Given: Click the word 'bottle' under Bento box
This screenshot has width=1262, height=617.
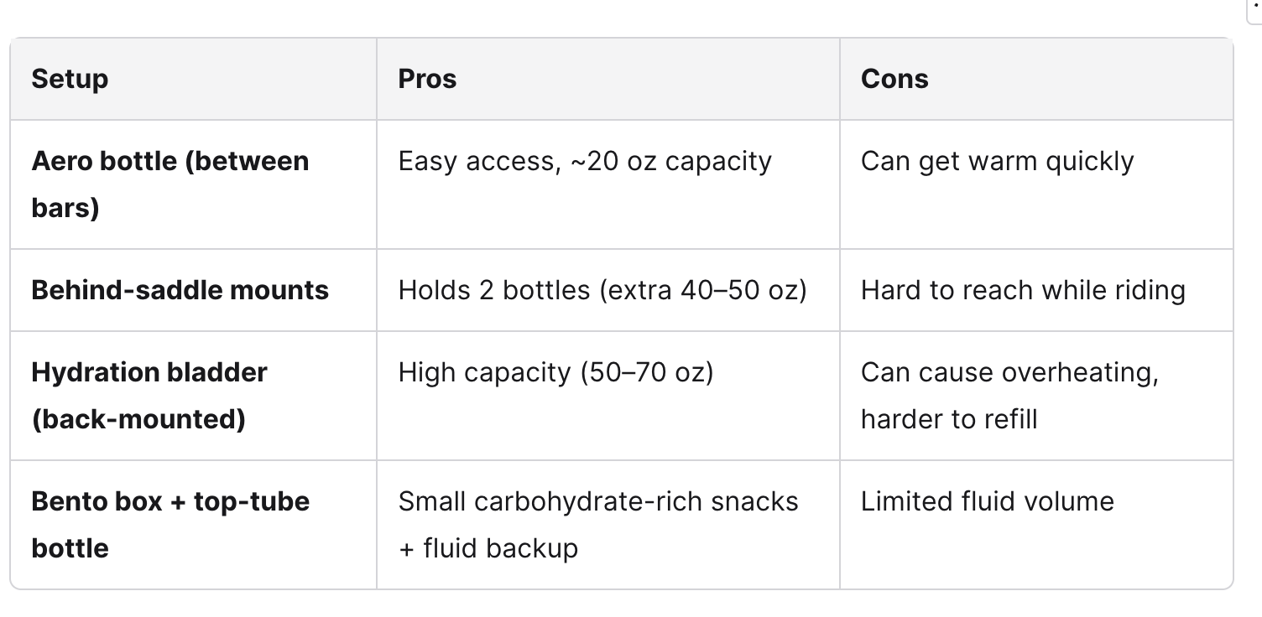Looking at the screenshot, I should pos(70,548).
